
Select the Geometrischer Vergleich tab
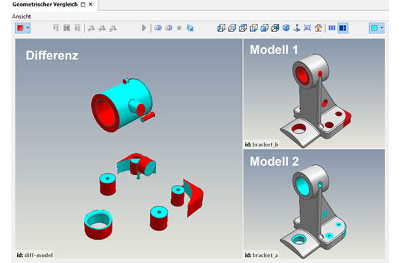click(45, 5)
